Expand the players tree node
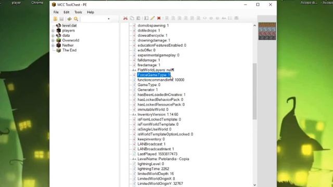 (x=53, y=31)
